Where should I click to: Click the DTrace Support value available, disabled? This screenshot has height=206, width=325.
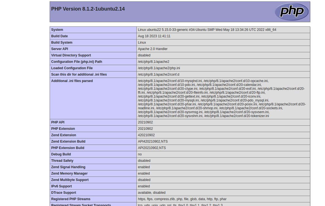coord(151,193)
